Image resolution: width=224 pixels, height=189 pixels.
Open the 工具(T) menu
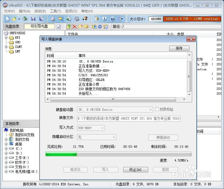tap(55, 11)
